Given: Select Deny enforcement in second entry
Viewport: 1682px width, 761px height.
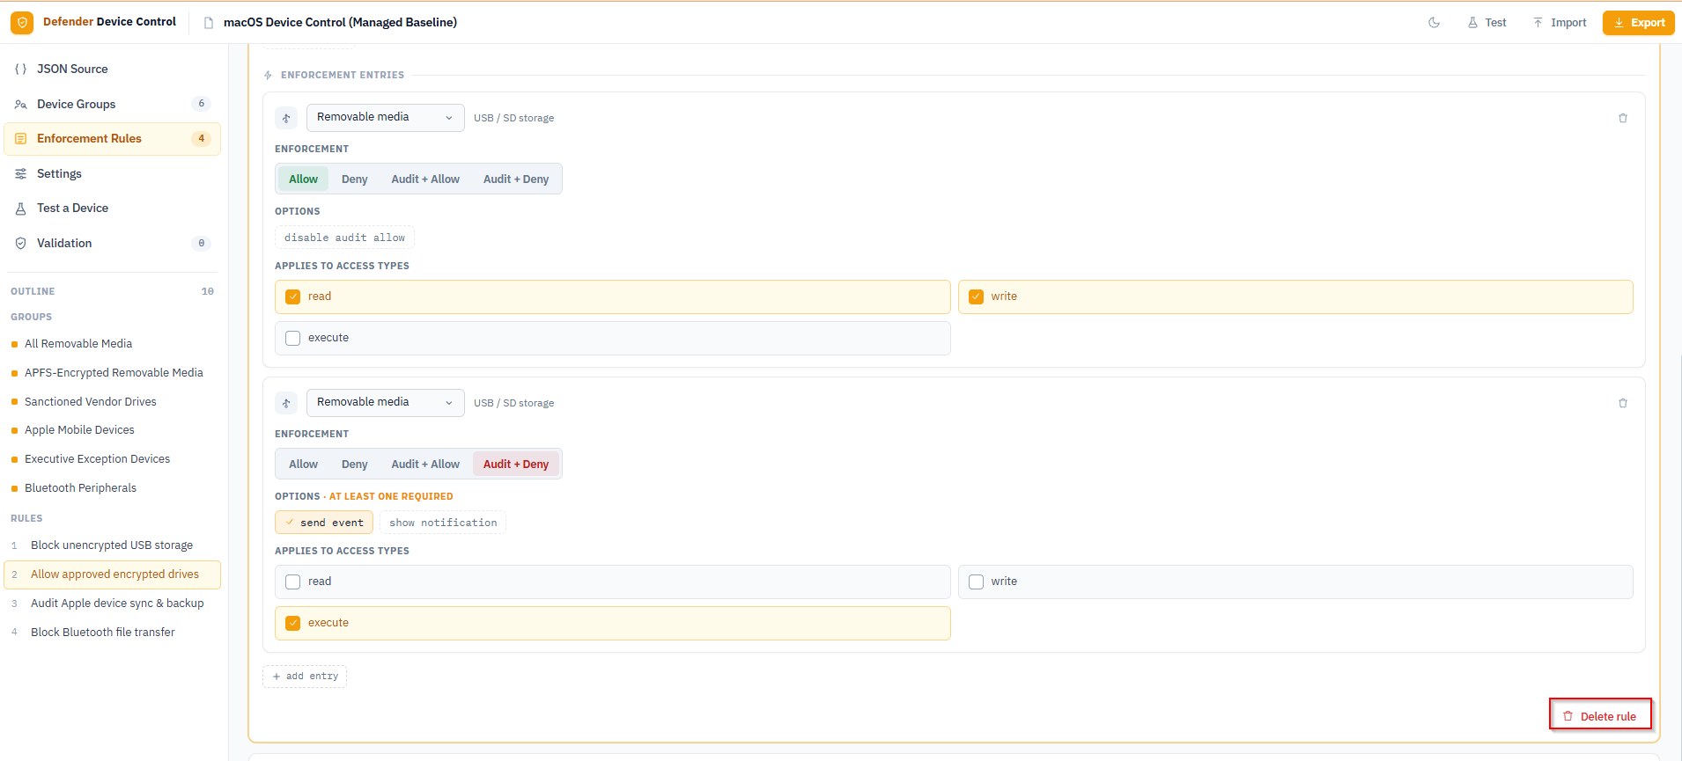Looking at the screenshot, I should pyautogui.click(x=355, y=464).
